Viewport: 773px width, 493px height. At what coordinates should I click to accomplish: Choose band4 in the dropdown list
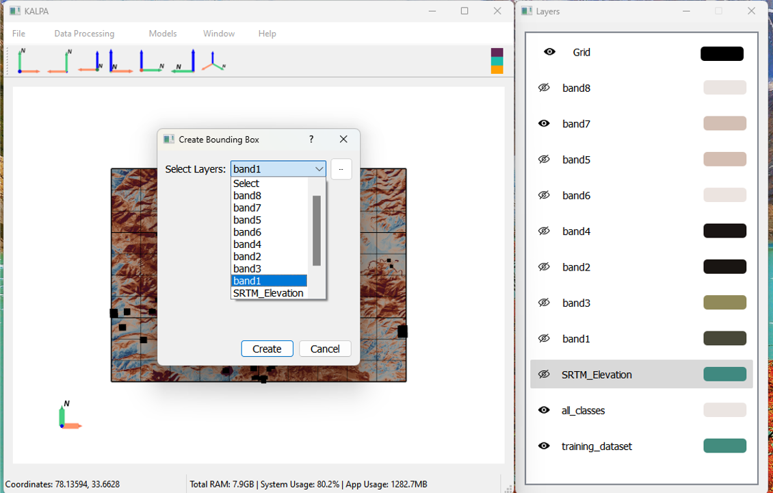pyautogui.click(x=269, y=244)
